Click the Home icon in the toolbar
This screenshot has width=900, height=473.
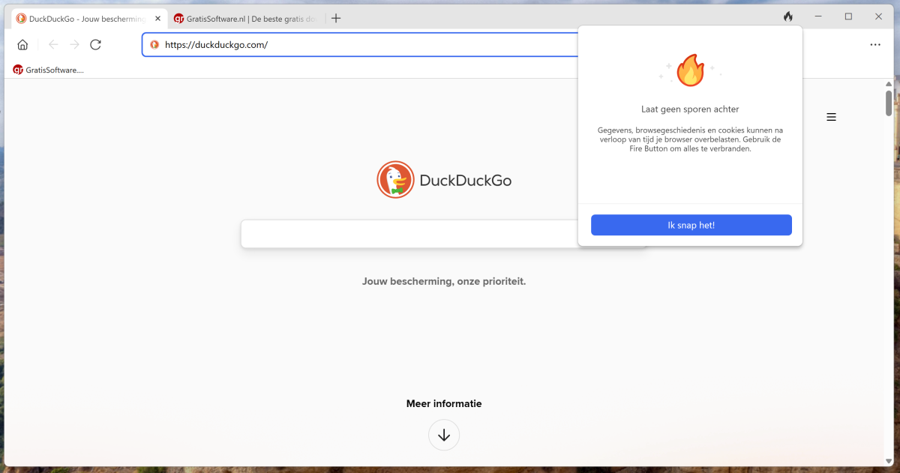pyautogui.click(x=22, y=45)
